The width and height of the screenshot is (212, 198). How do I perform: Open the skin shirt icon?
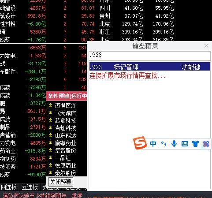pos(195,144)
